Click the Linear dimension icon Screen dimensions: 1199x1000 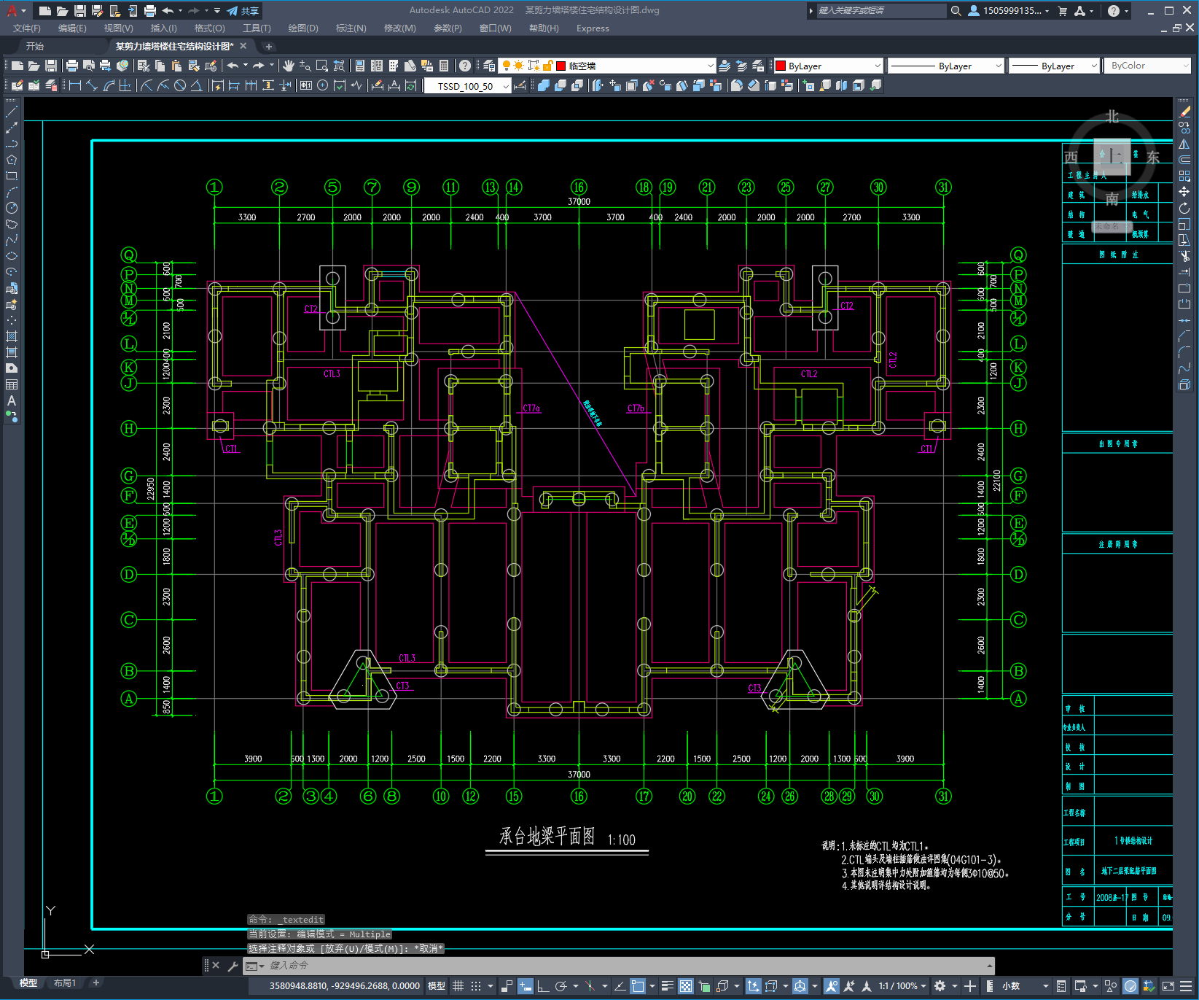click(x=74, y=85)
